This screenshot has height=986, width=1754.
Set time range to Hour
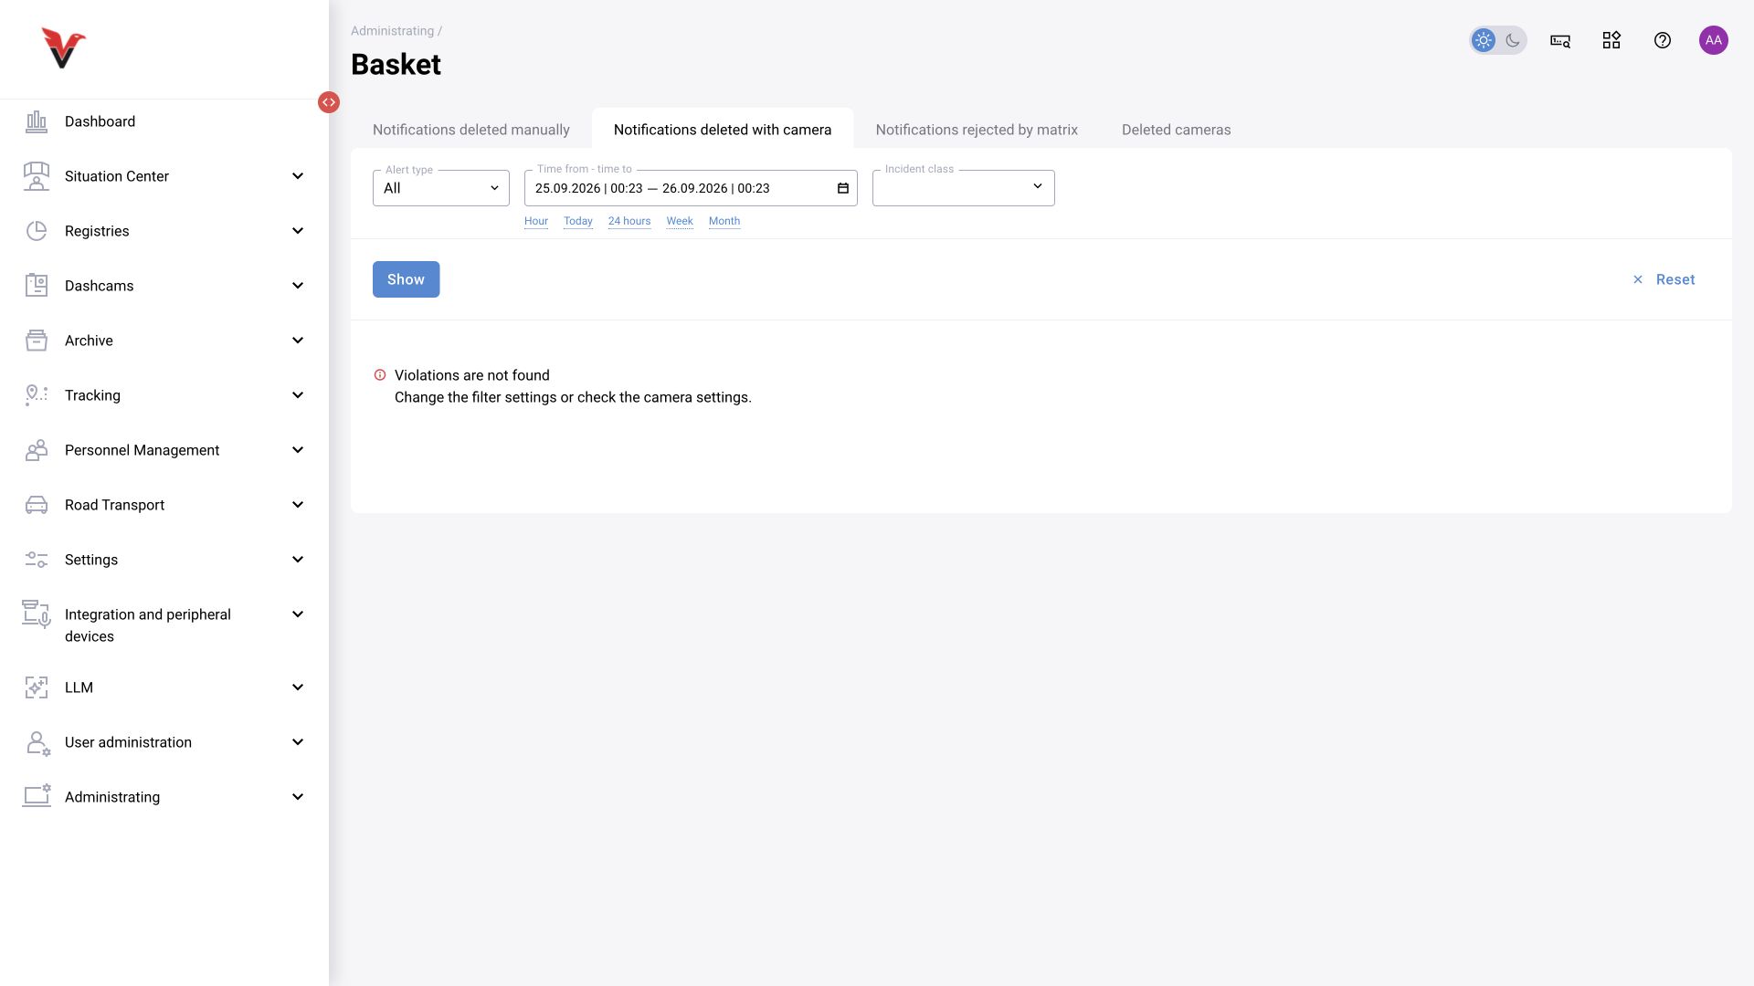(x=536, y=221)
